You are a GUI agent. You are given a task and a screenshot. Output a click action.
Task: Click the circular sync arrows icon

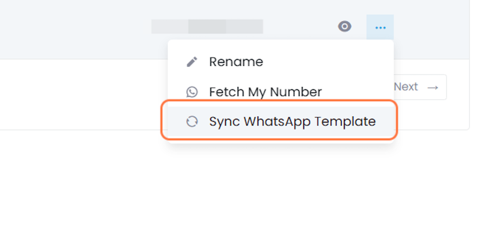coord(192,121)
